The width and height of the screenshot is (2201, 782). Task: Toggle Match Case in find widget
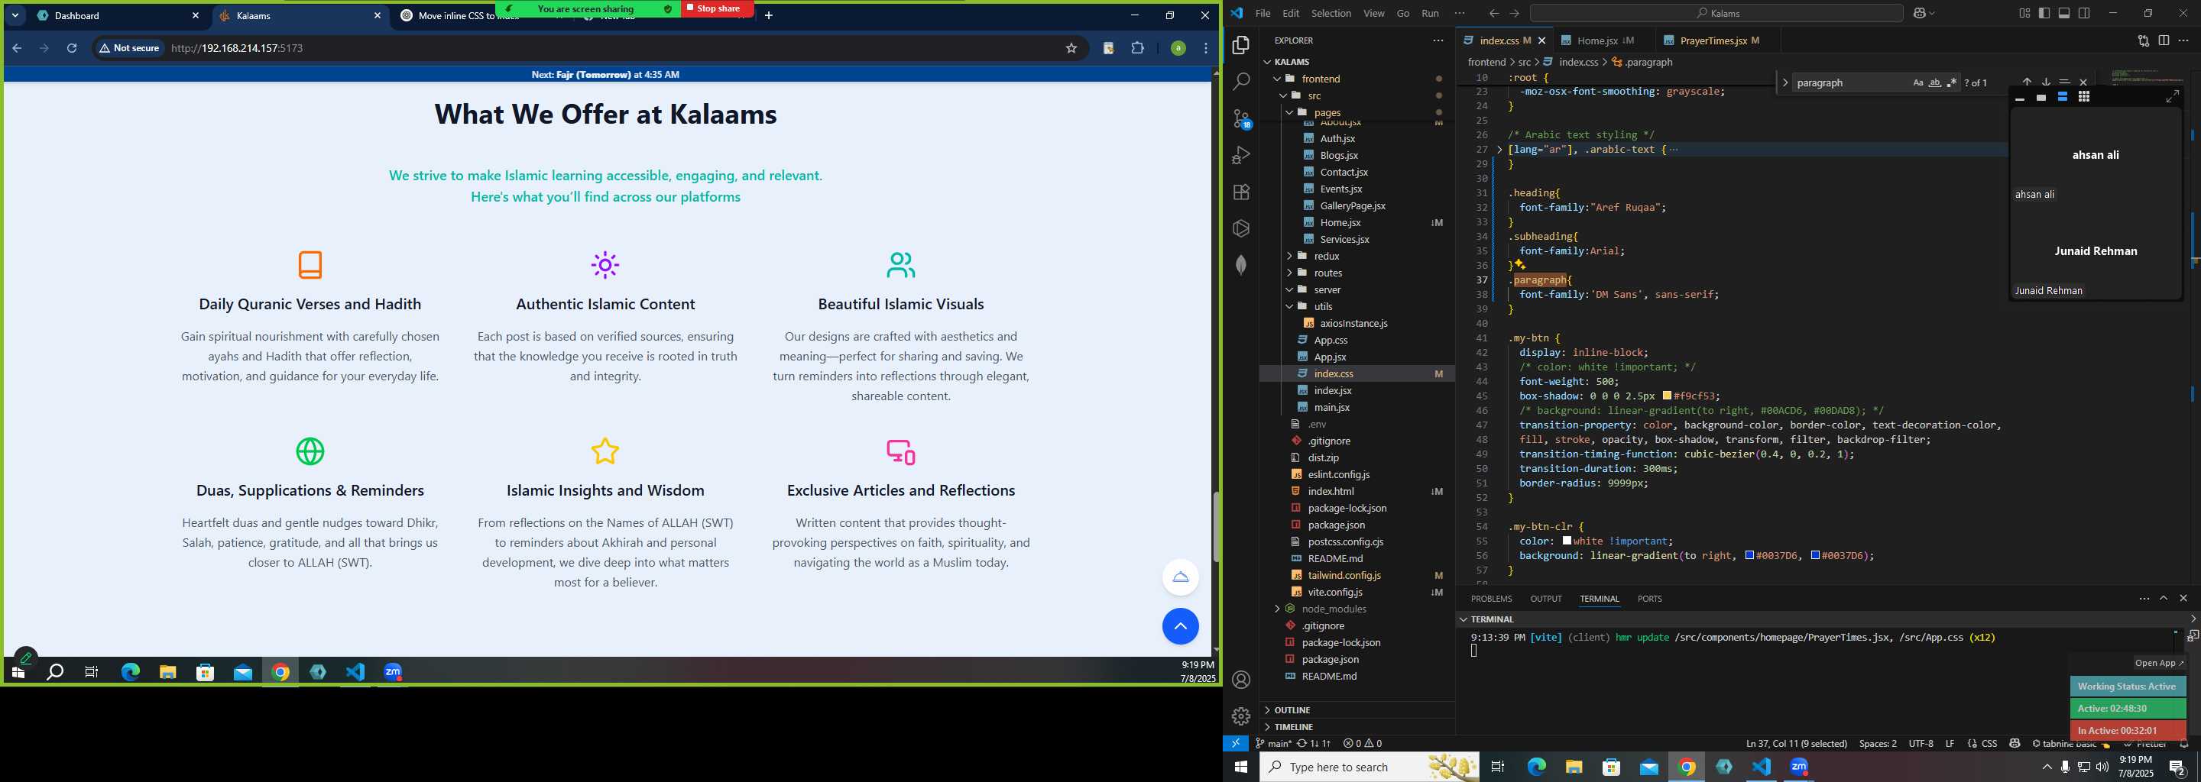click(1917, 82)
